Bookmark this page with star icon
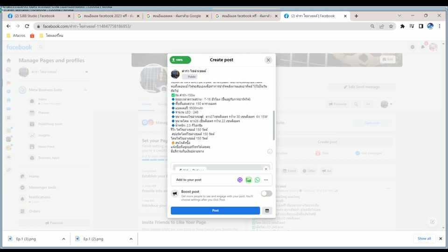Viewport: 448px width, 252px height. tap(391, 27)
